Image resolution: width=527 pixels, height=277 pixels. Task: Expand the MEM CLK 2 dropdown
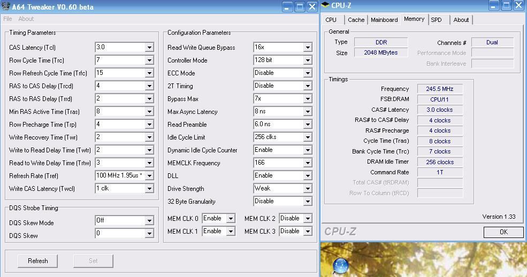[x=308, y=219]
